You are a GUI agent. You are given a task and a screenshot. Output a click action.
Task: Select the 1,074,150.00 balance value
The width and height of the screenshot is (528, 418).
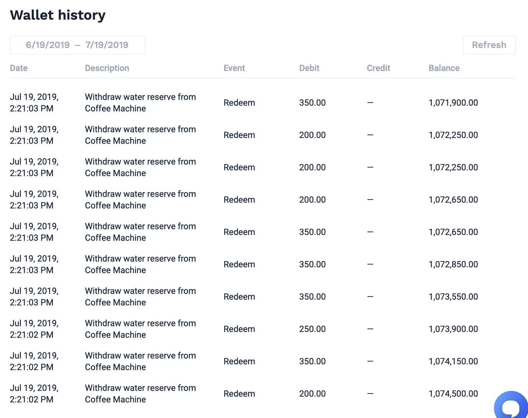(453, 361)
